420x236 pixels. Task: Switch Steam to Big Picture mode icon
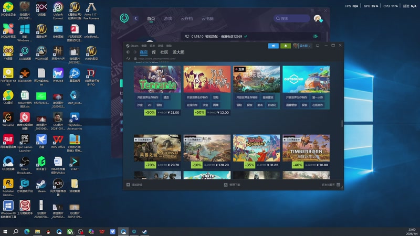tap(318, 46)
